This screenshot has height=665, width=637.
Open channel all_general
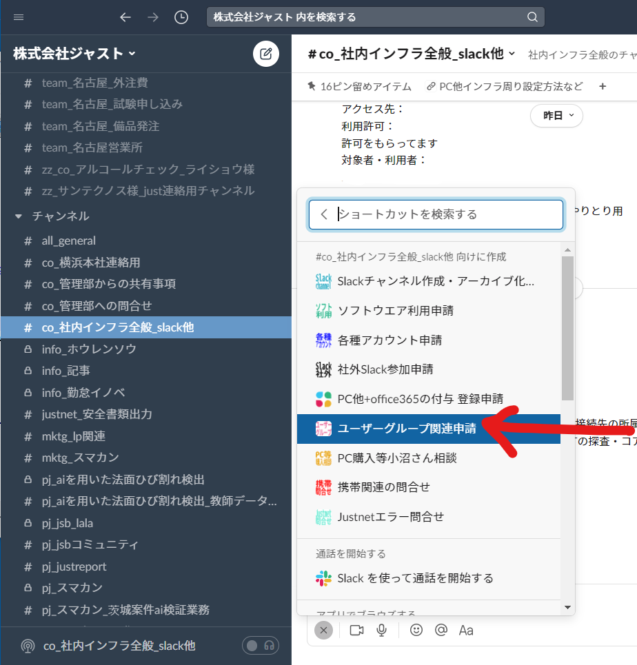click(x=146, y=241)
